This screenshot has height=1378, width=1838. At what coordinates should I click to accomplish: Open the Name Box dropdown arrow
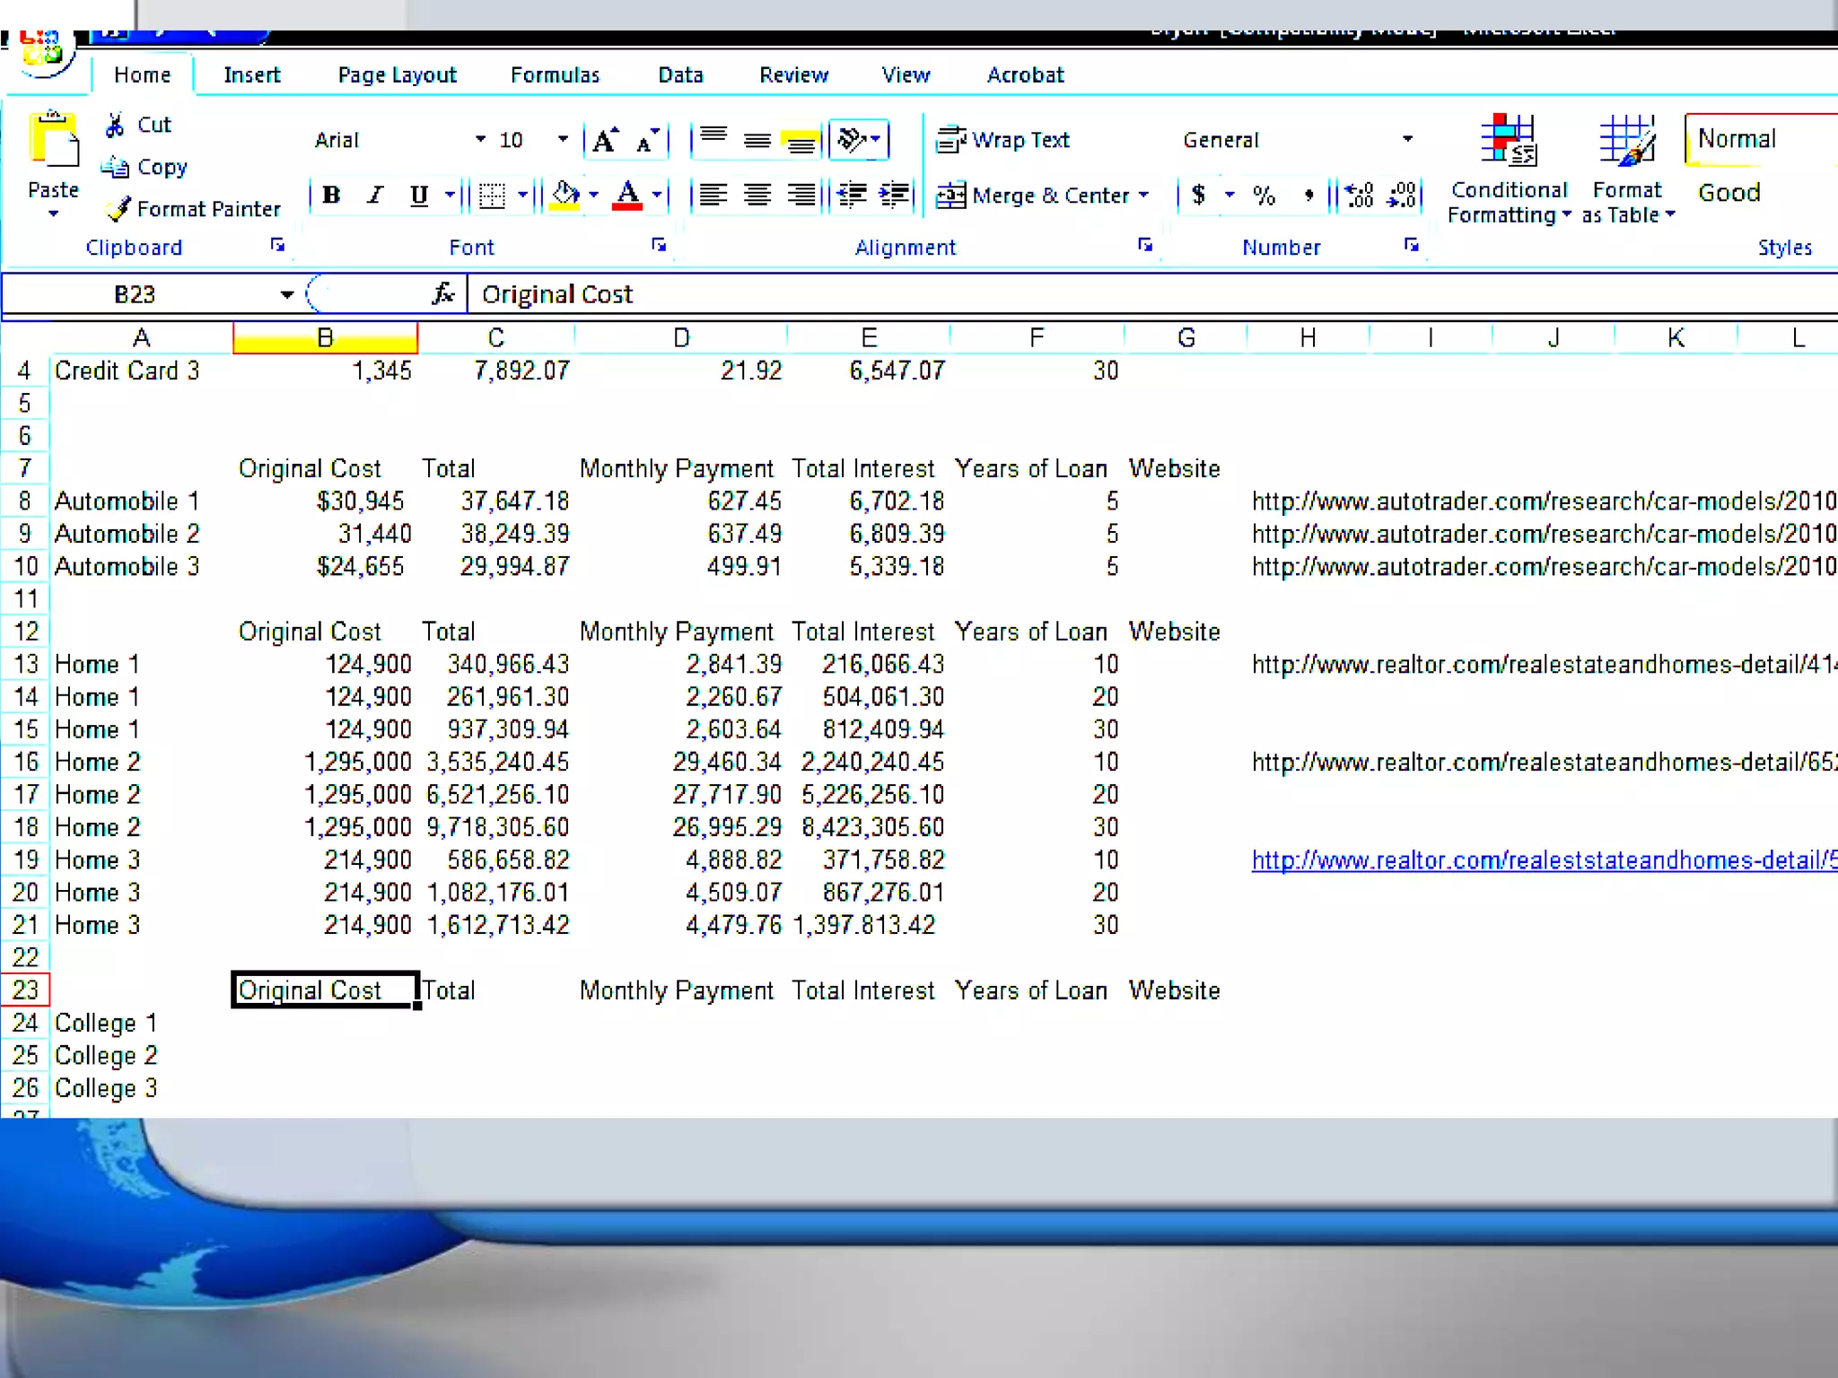coord(286,294)
